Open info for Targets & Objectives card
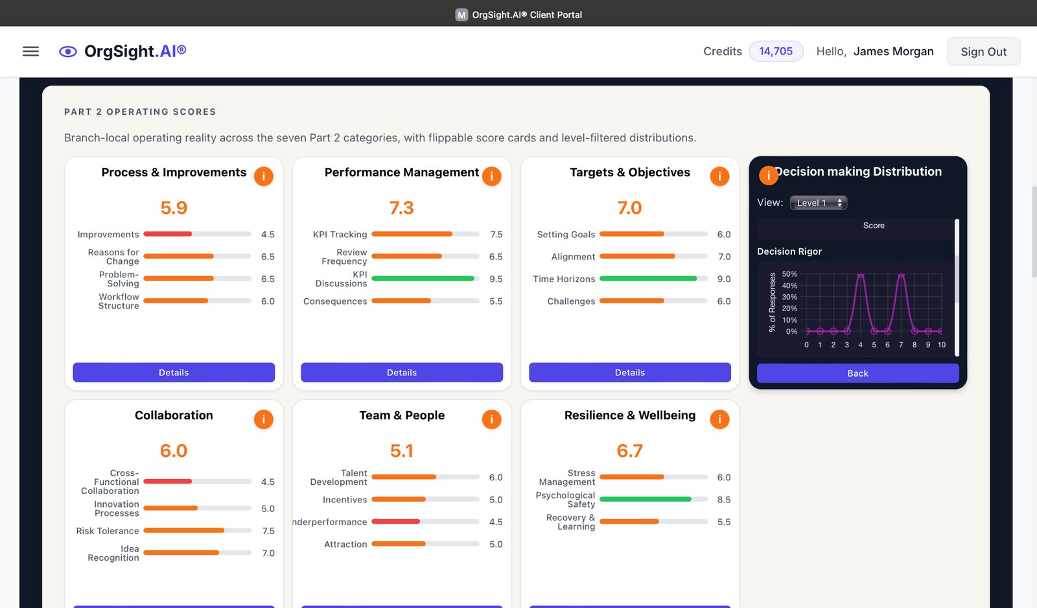This screenshot has width=1037, height=608. [719, 176]
